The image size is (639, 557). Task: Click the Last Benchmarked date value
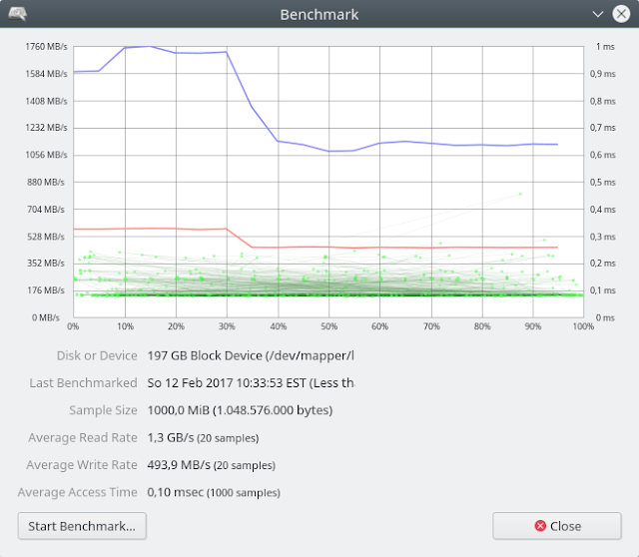click(251, 383)
